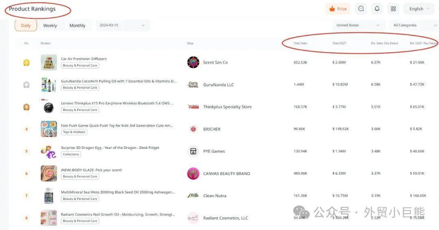This screenshot has height=230, width=439.
Task: Open MultiMineral Sea Moss product thumbnail
Action: coord(49,196)
